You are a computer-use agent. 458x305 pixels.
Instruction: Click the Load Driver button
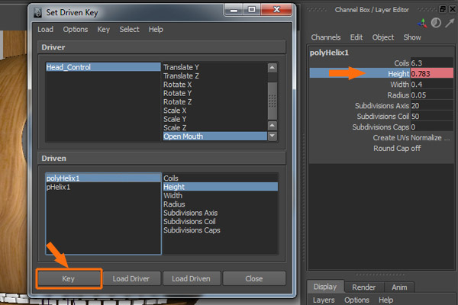pos(131,279)
